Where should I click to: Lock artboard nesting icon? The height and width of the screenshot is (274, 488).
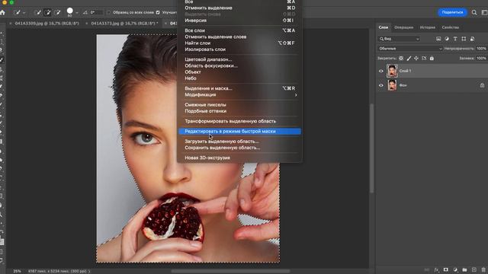424,58
